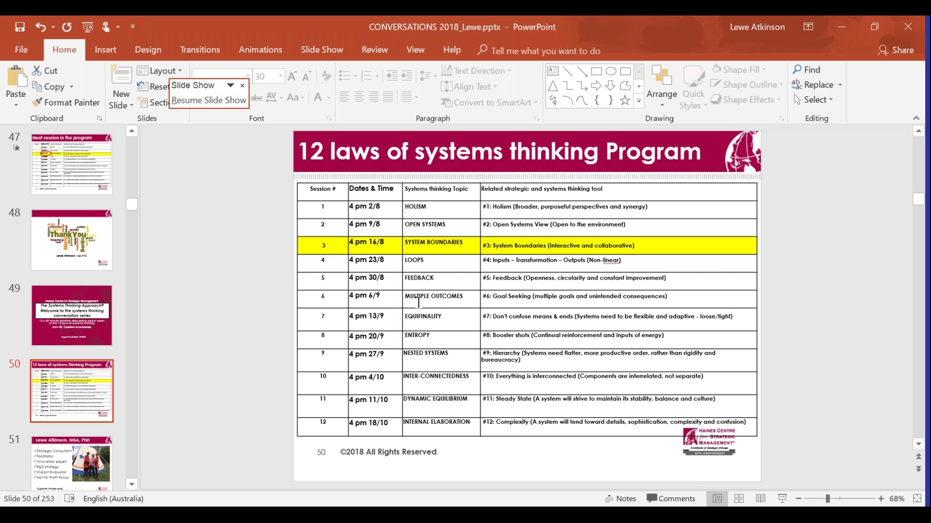Click the Redo/Repeat icon
Screen dimensions: 931x523
(67, 27)
